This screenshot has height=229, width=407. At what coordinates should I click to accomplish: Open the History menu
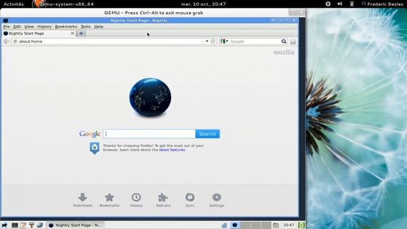(x=45, y=27)
